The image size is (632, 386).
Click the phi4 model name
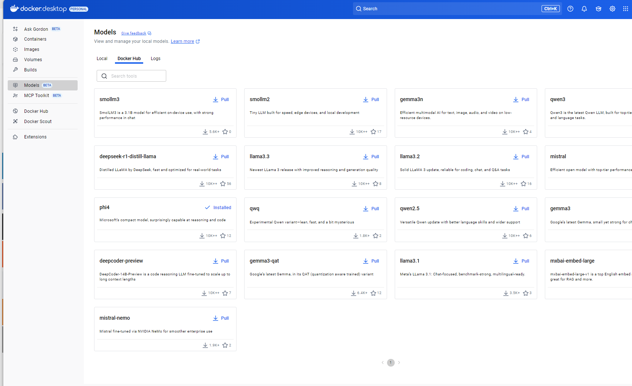pyautogui.click(x=104, y=207)
